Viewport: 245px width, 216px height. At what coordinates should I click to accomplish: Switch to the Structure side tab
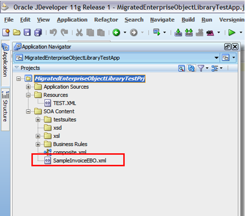(x=5, y=109)
